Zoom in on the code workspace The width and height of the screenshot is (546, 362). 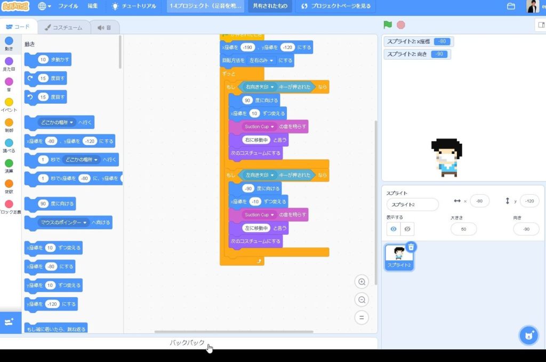pyautogui.click(x=362, y=282)
